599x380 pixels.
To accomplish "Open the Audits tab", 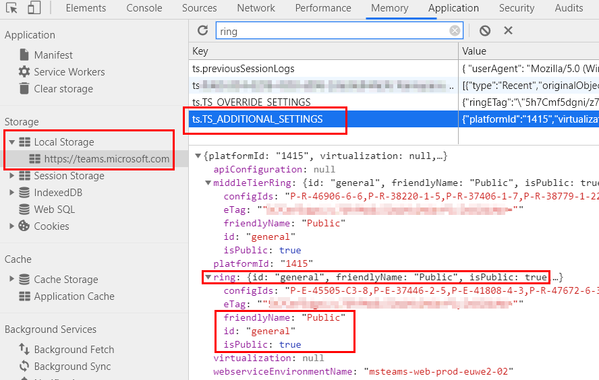I will point(569,8).
